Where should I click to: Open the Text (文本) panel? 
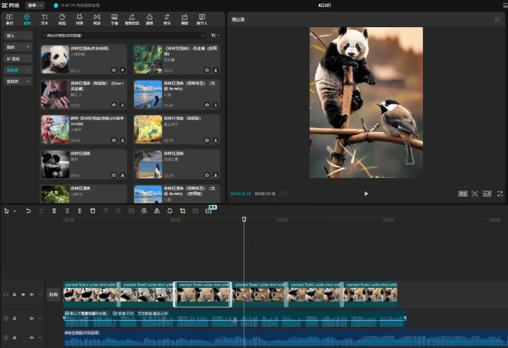(44, 19)
